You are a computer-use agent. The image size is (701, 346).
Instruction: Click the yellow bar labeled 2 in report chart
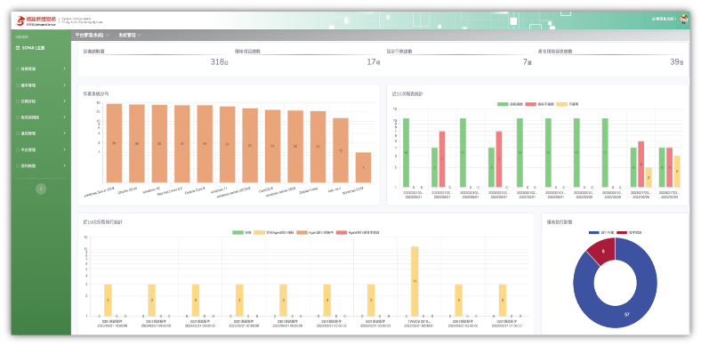[x=649, y=177]
